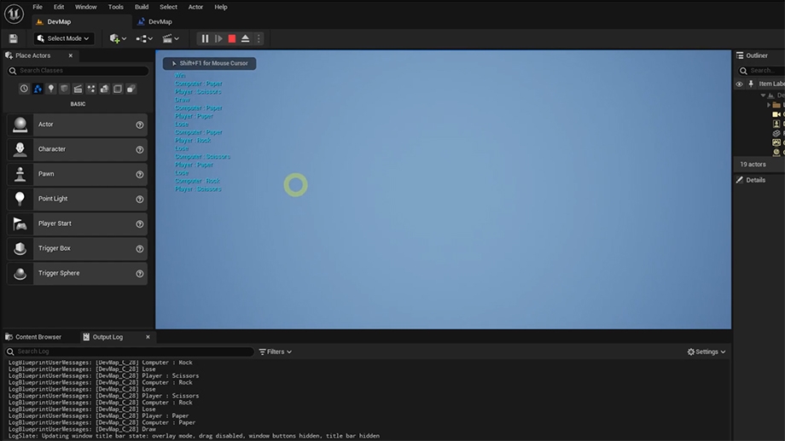Select the Point Light entry
Image resolution: width=785 pixels, height=441 pixels.
pyautogui.click(x=77, y=199)
